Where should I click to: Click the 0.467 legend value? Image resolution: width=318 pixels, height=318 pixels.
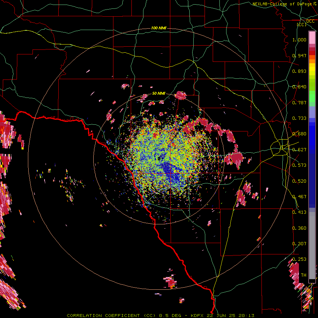point(299,197)
